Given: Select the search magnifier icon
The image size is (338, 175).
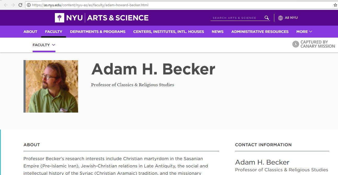Looking at the screenshot, I should click(267, 18).
